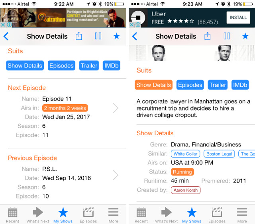The image size is (255, 224).
Task: Tap the ad info icon on the Quizathon banner
Action: [9, 25]
